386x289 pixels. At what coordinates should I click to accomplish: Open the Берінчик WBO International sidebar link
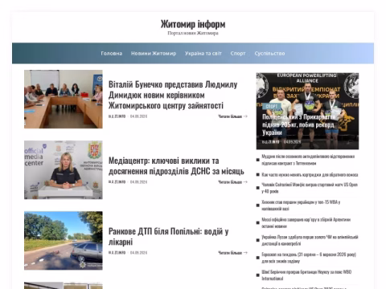click(306, 275)
